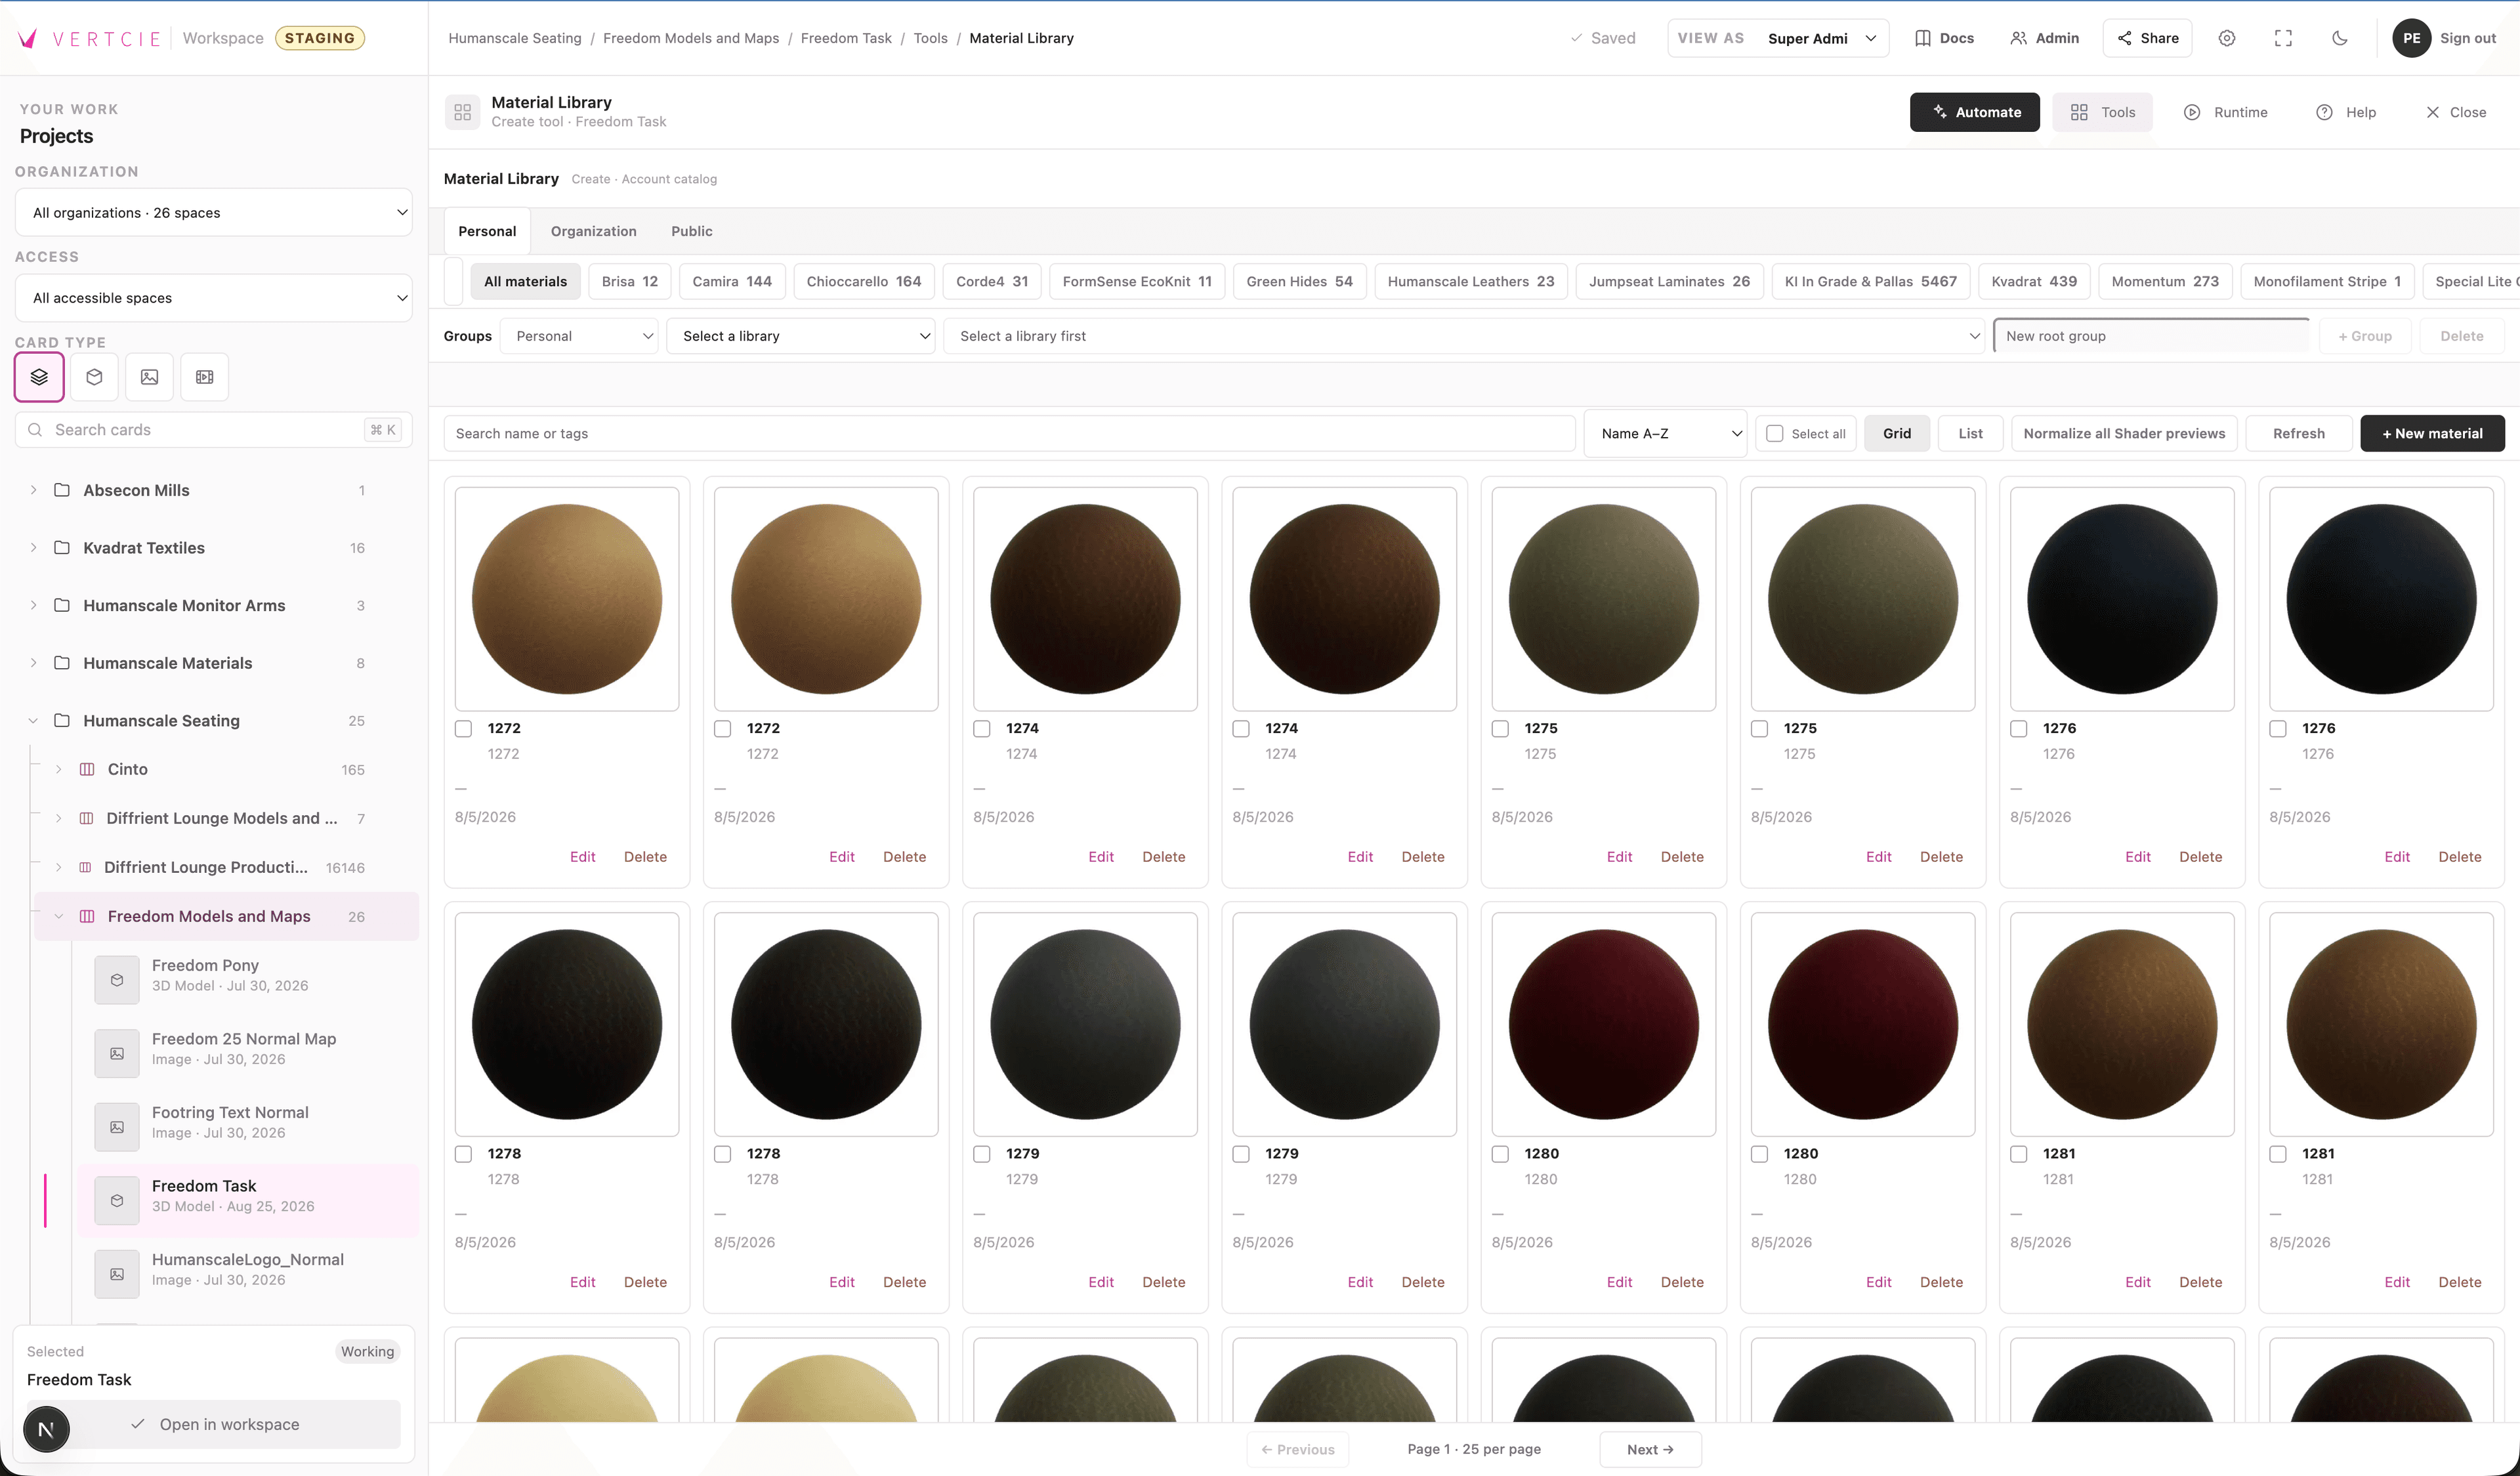Tick checkbox of first 1274 material

click(982, 729)
